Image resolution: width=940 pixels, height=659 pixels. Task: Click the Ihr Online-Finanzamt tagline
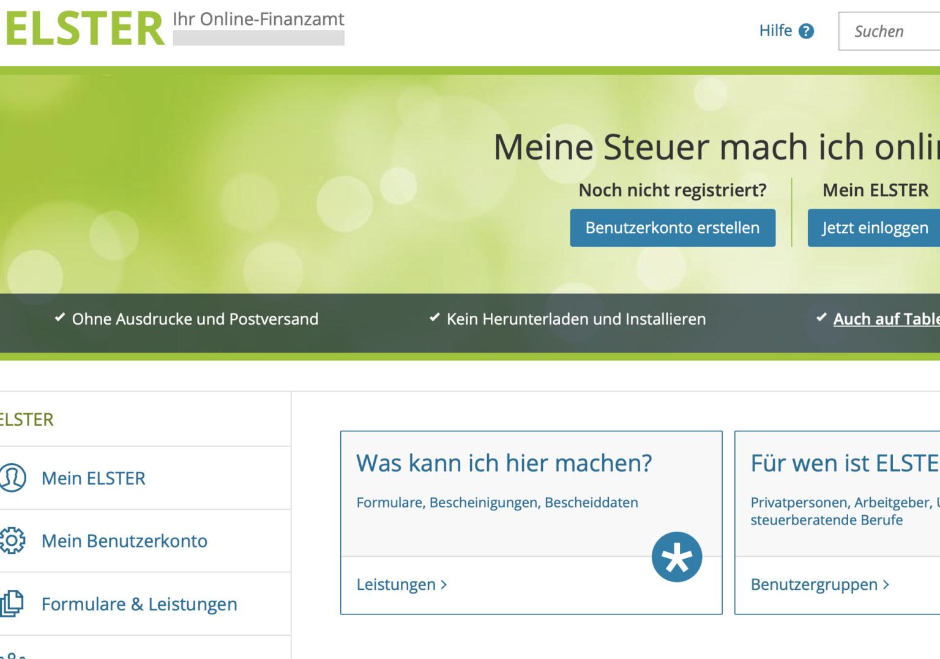click(258, 19)
